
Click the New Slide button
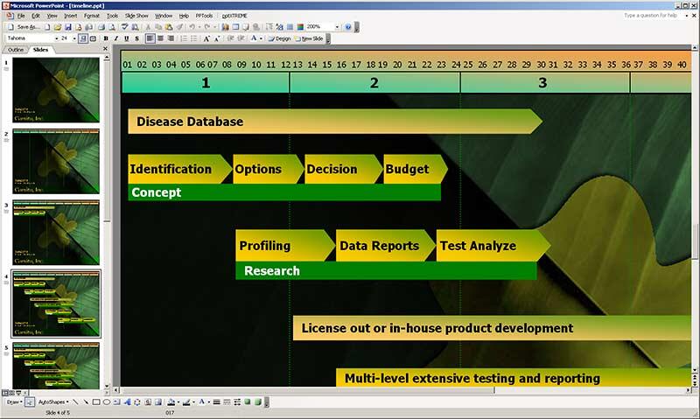tap(311, 38)
